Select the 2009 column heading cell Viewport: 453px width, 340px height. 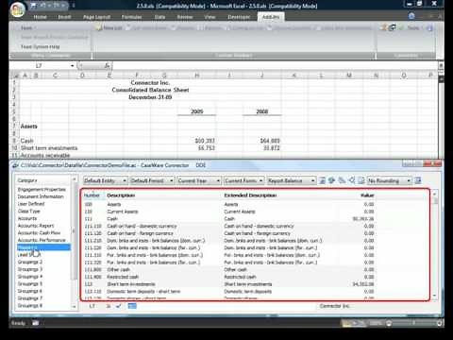point(197,111)
